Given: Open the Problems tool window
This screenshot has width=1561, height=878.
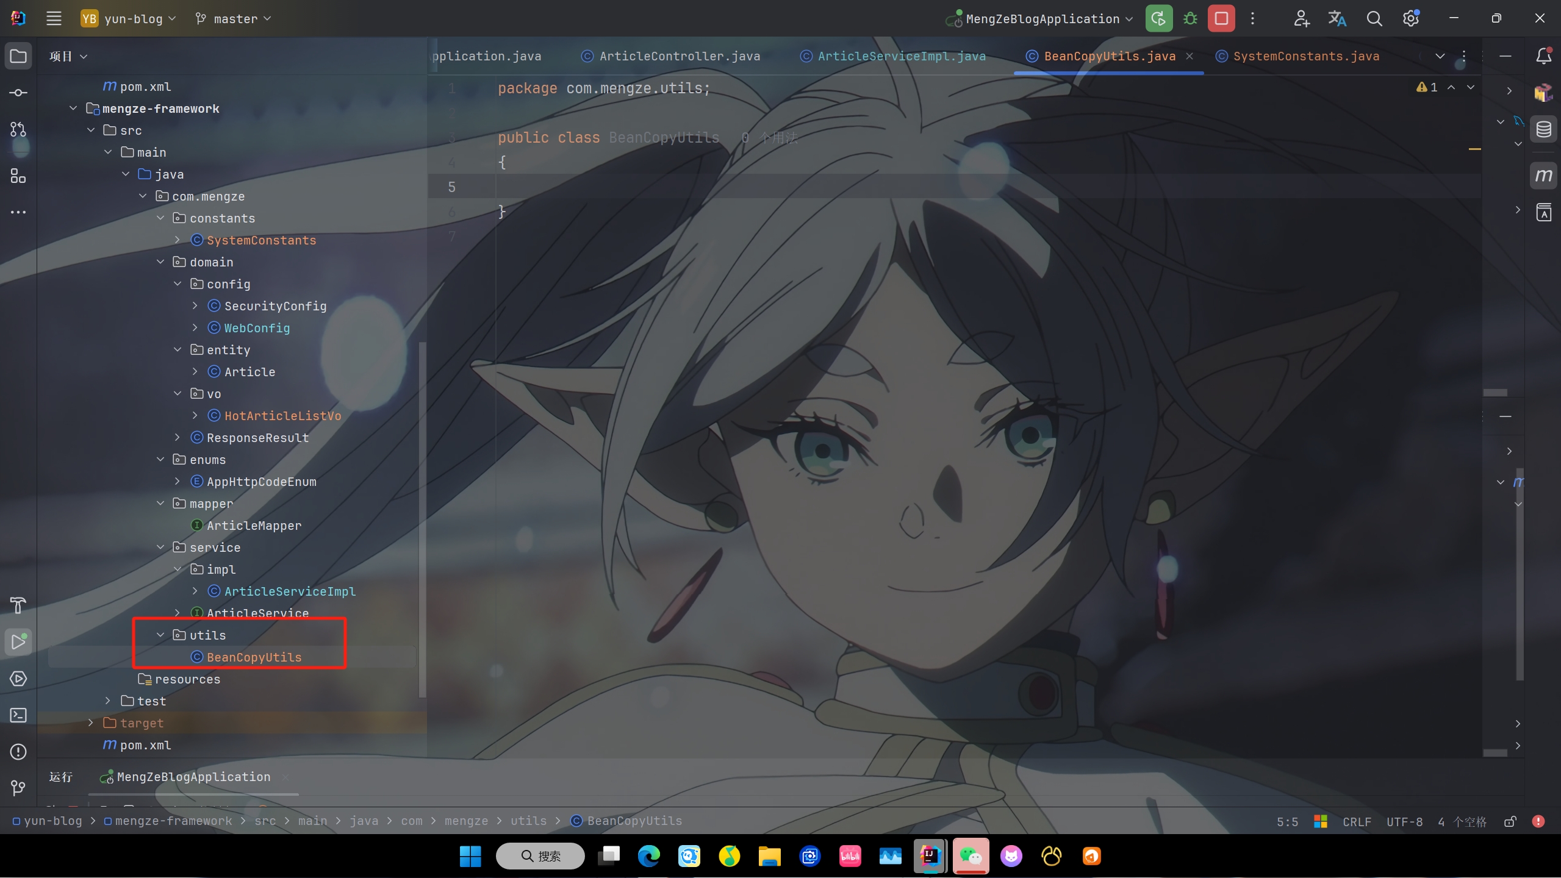Looking at the screenshot, I should [18, 752].
